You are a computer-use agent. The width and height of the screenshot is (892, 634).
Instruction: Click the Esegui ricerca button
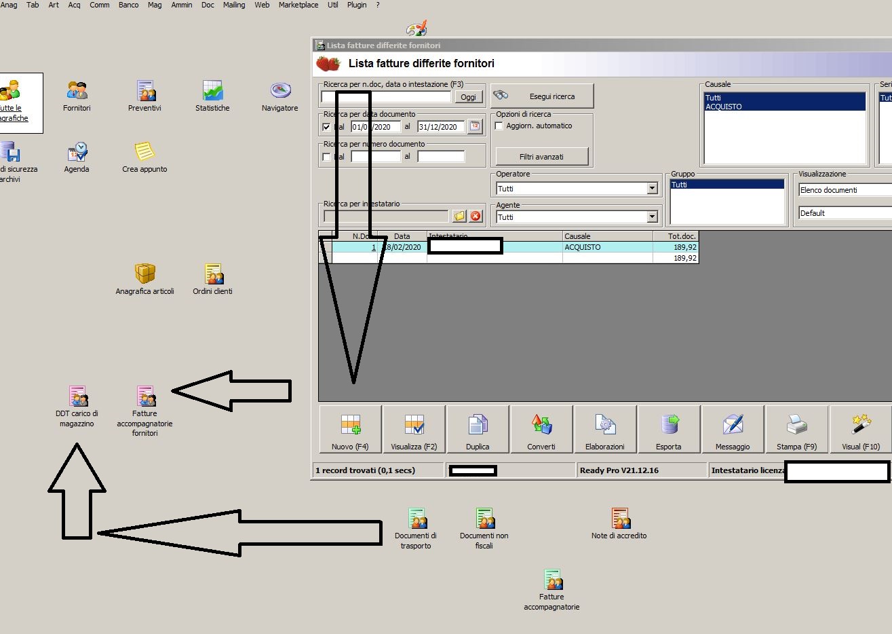[x=543, y=96]
